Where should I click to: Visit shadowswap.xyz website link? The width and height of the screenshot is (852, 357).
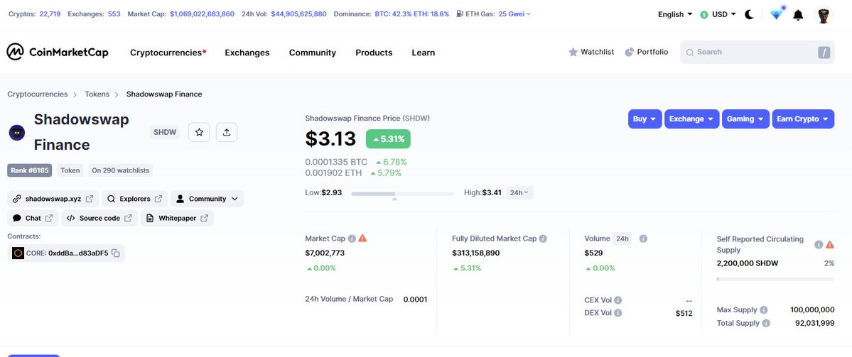53,199
